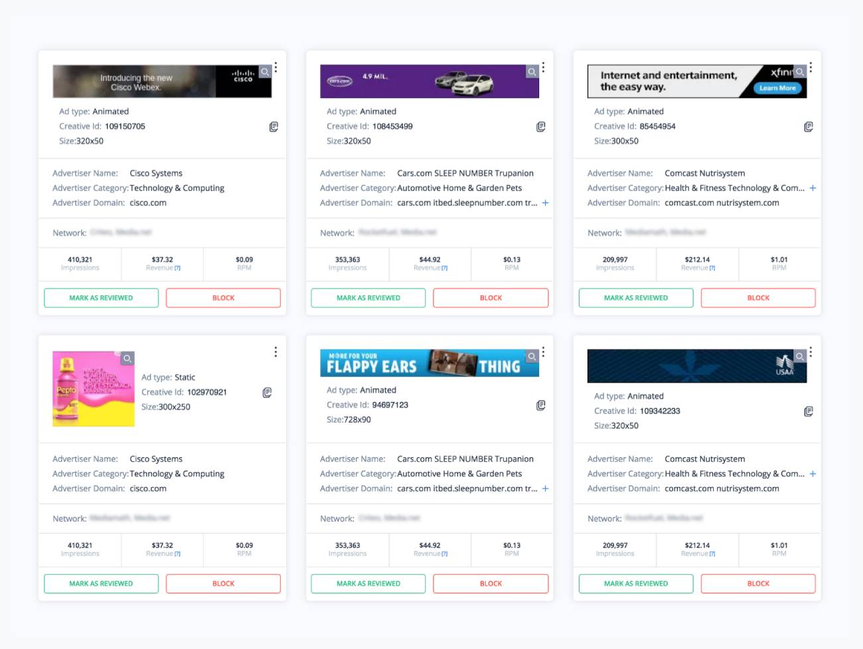The width and height of the screenshot is (863, 649).
Task: Mark the Flappy Ears ad as reviewed
Action: tap(368, 583)
